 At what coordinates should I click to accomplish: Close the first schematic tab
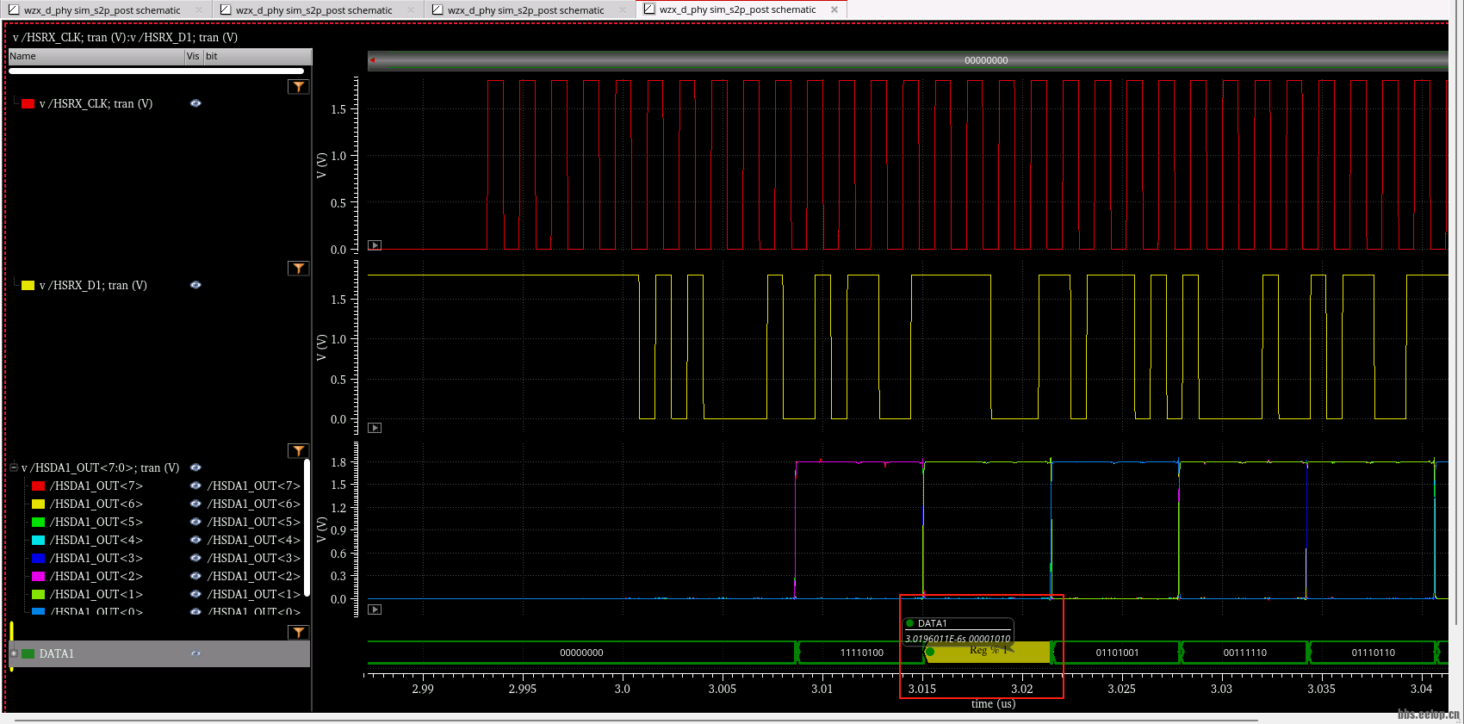pyautogui.click(x=199, y=9)
